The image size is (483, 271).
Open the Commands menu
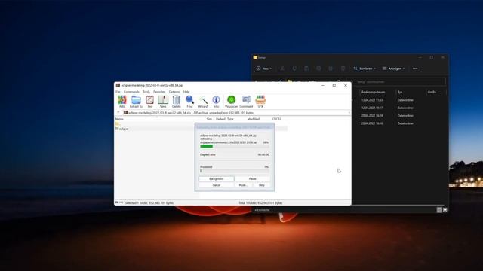tap(131, 92)
